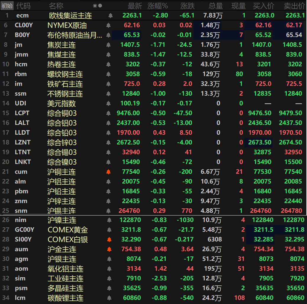The height and width of the screenshot is (304, 307).
Task: Toggle alert bell for NYMEX原油
Action: (108, 25)
